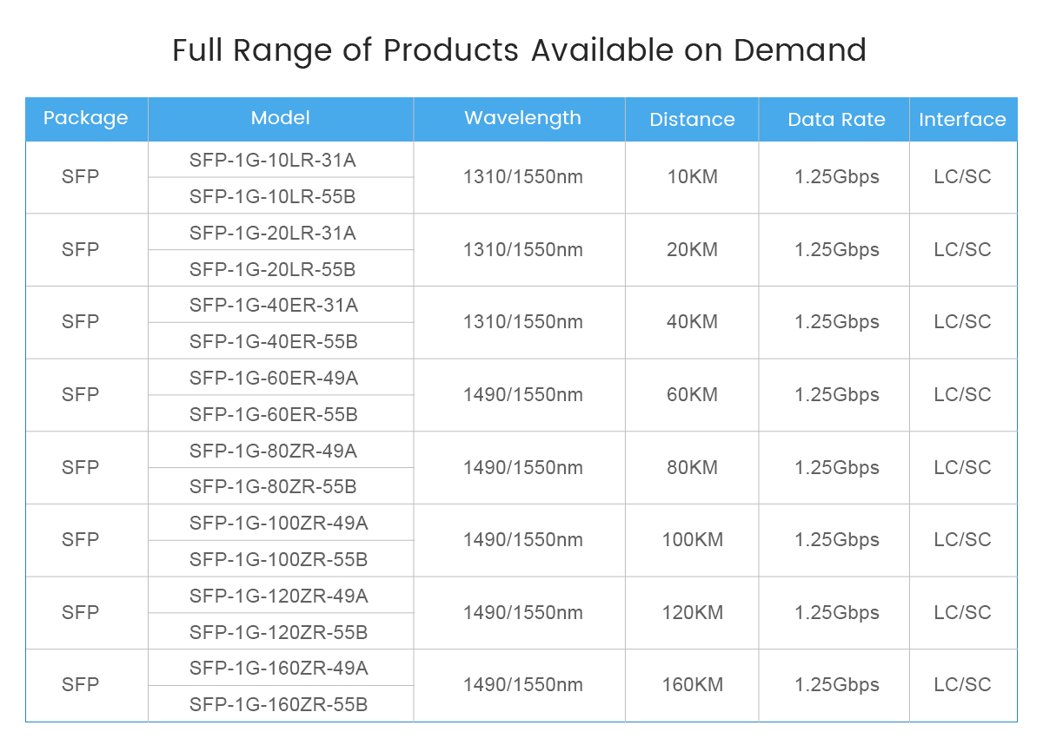Click the Model column header

tap(280, 119)
